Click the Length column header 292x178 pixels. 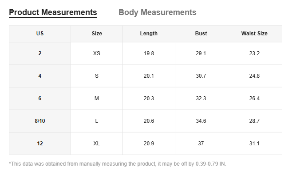point(149,34)
